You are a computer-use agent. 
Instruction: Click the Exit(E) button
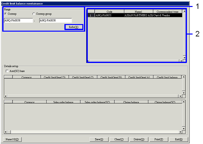pos(179,139)
